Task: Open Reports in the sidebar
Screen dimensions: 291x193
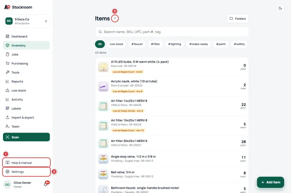Action: (27, 81)
